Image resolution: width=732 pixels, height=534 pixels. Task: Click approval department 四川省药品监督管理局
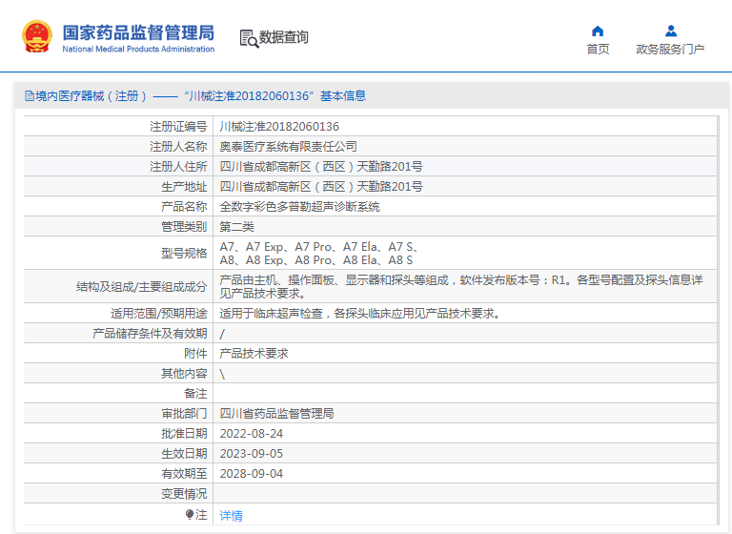click(276, 414)
